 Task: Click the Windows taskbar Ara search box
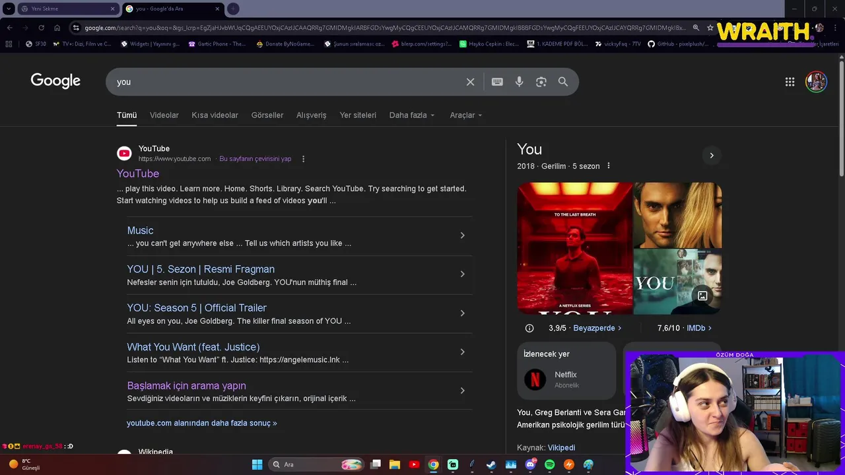point(318,464)
